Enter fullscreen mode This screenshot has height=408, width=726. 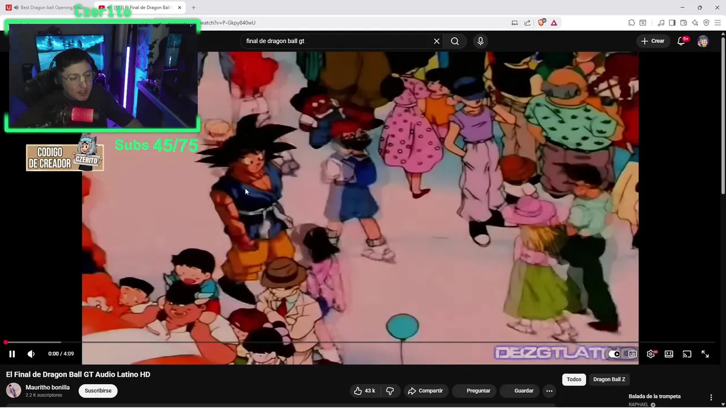pyautogui.click(x=705, y=354)
